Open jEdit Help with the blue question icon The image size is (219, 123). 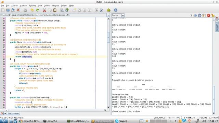tap(116, 10)
